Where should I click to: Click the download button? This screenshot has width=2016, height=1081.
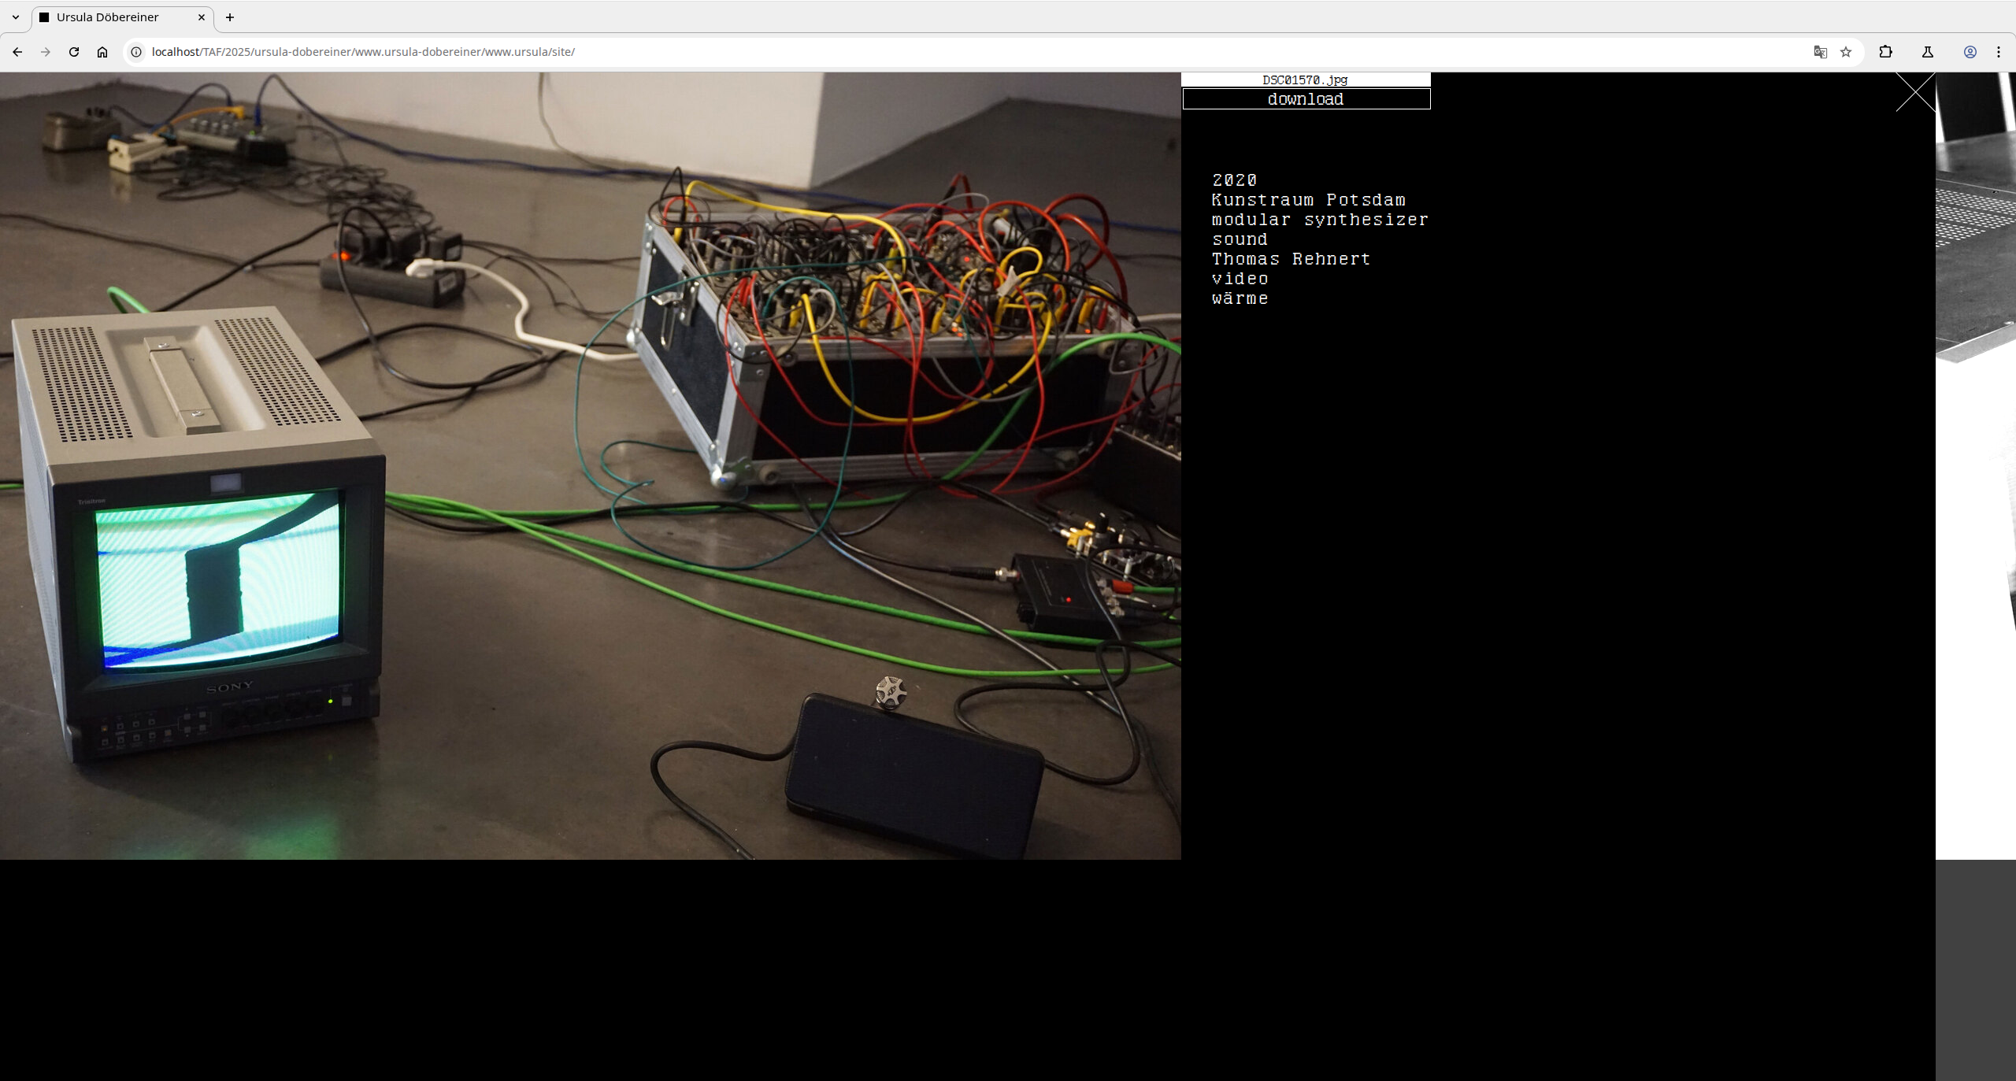[x=1306, y=99]
